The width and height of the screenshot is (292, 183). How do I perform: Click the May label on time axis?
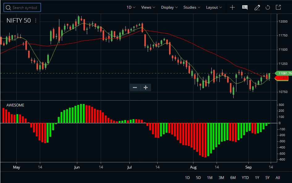[16, 167]
